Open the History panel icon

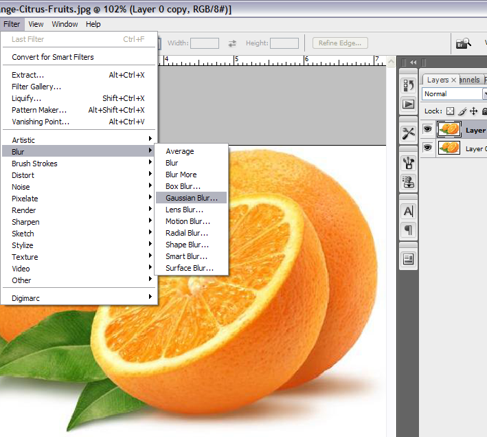[x=409, y=85]
